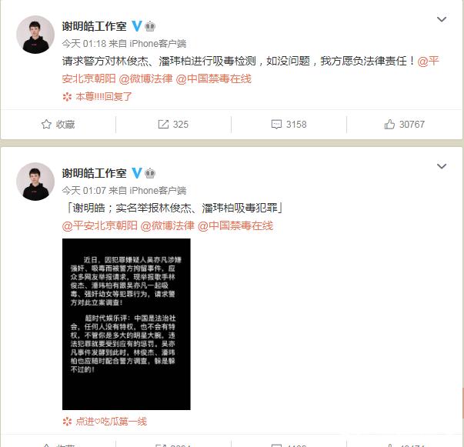Click the crown membership icon on first post
Screen dimensions: 464x447
coord(150,26)
